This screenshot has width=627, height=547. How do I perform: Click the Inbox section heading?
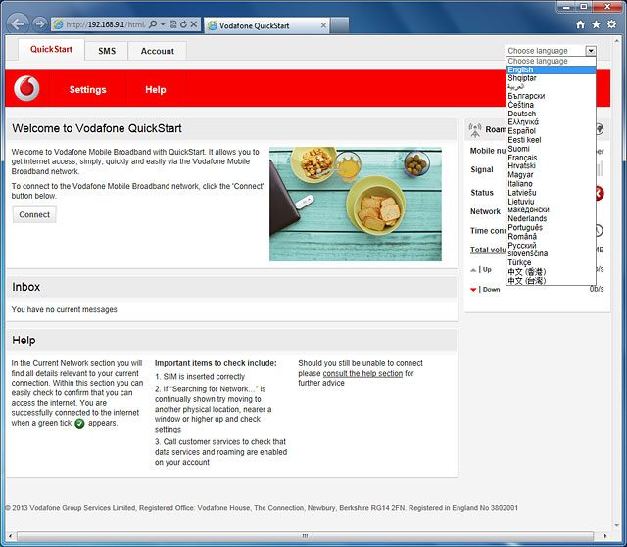point(26,287)
